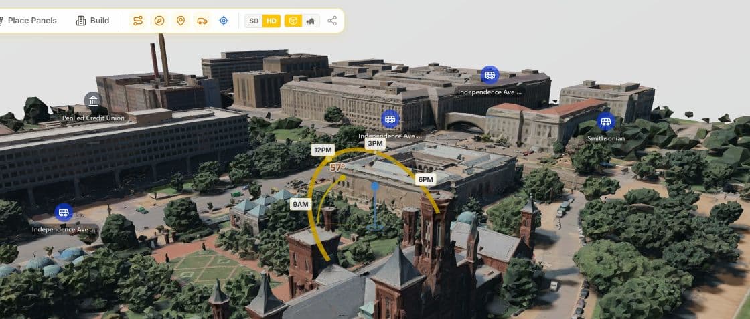Click the Smithsonian transit marker icon
Viewport: 750px width, 319px height.
tap(606, 121)
